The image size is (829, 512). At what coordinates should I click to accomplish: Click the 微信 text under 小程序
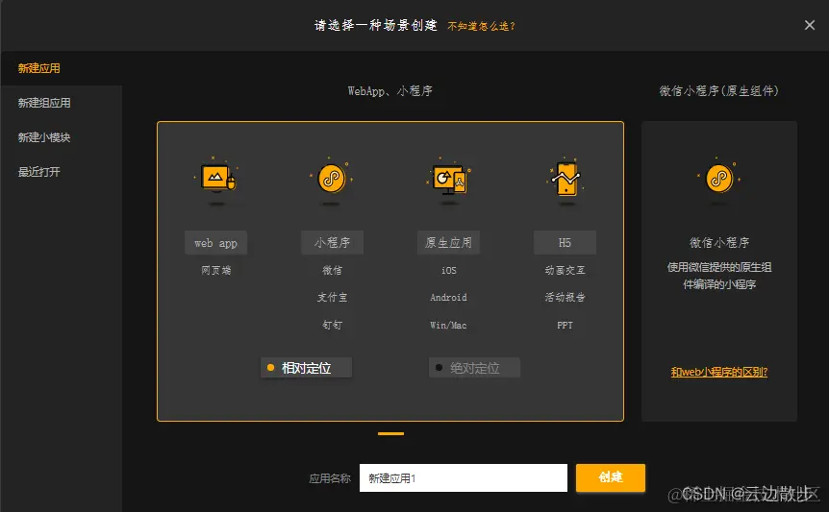point(332,270)
